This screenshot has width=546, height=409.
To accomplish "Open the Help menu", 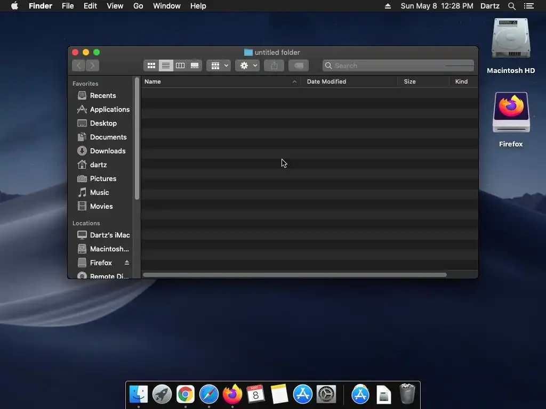I will coord(198,6).
